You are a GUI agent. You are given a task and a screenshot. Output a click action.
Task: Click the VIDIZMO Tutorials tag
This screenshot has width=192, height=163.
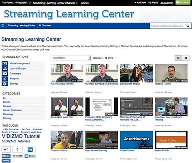(x=16, y=141)
